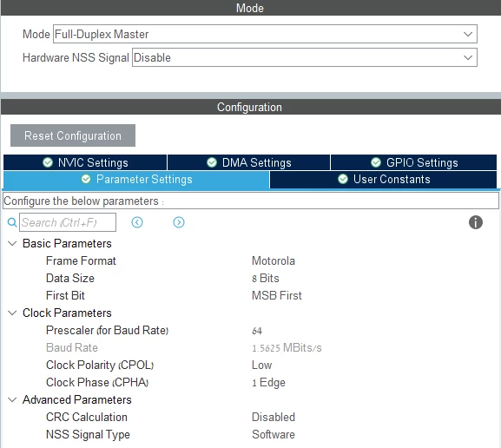The height and width of the screenshot is (448, 501).
Task: Click the 1 Edge clock phase value
Action: (x=268, y=382)
